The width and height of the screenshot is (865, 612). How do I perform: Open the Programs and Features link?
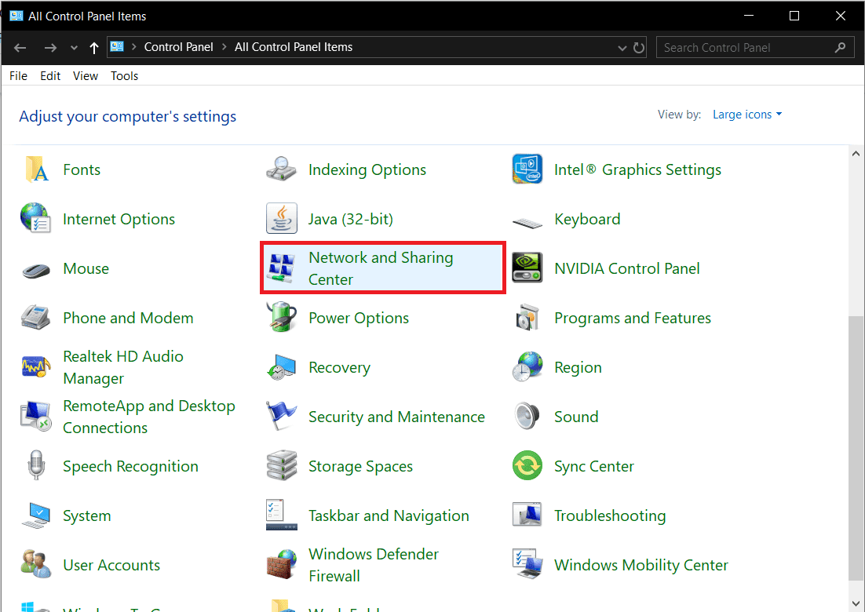632,318
